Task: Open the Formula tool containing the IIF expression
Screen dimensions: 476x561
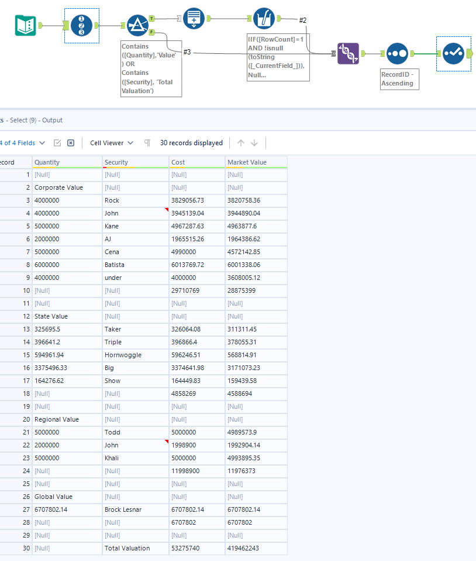Action: point(264,18)
